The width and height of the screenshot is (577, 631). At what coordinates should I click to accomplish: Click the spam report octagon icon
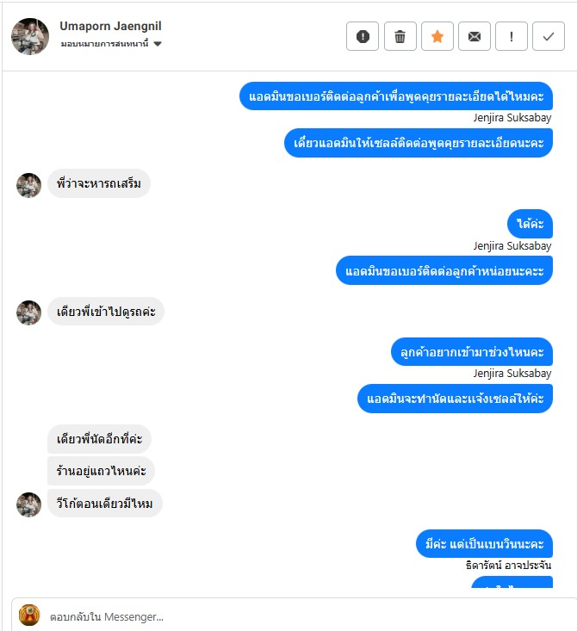click(363, 36)
